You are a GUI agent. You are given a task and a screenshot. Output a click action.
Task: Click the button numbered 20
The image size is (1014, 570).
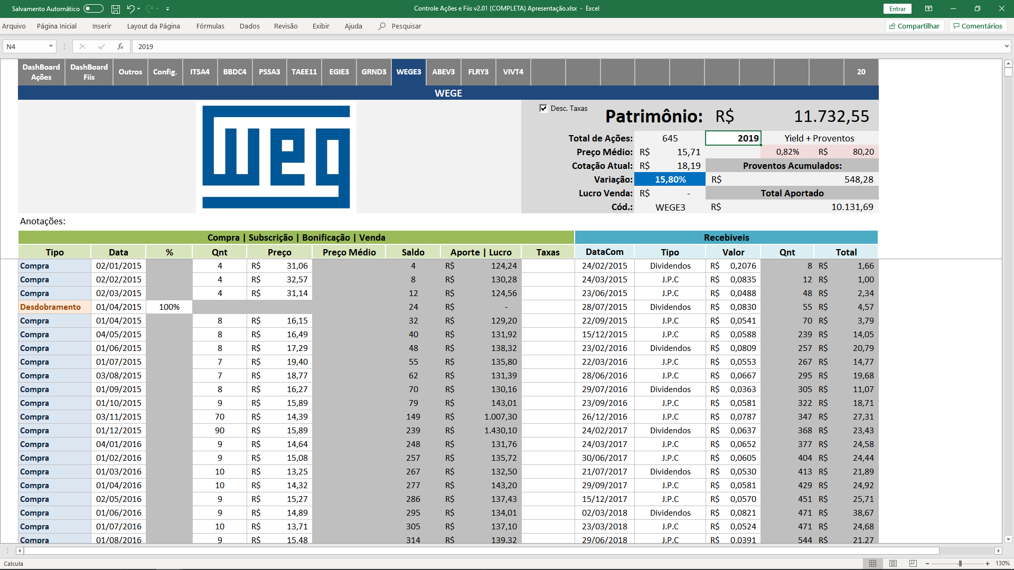pos(861,72)
